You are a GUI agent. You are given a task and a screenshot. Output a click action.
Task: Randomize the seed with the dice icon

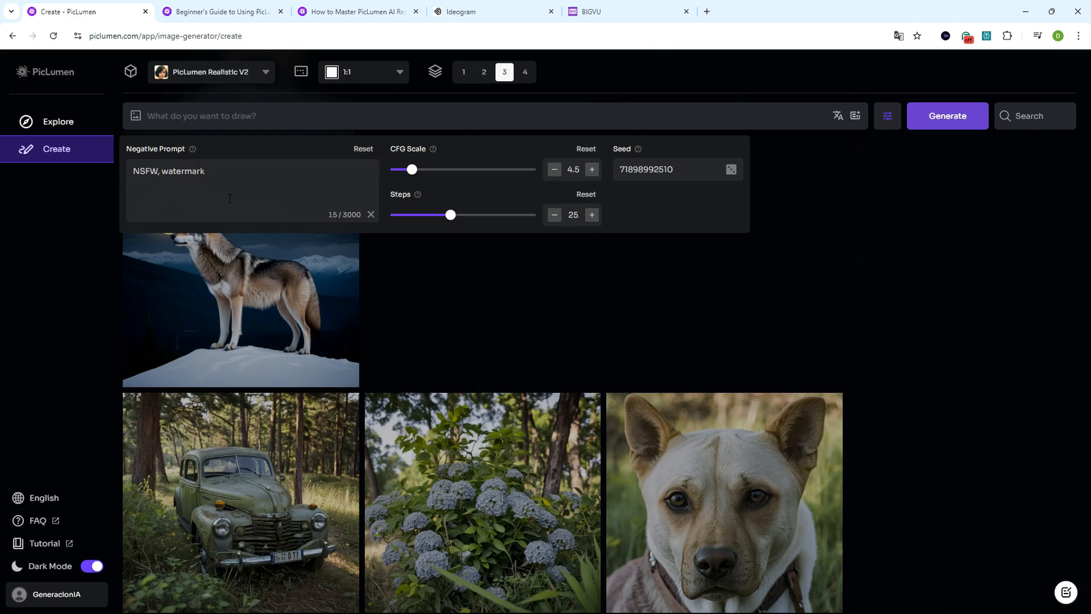click(730, 169)
